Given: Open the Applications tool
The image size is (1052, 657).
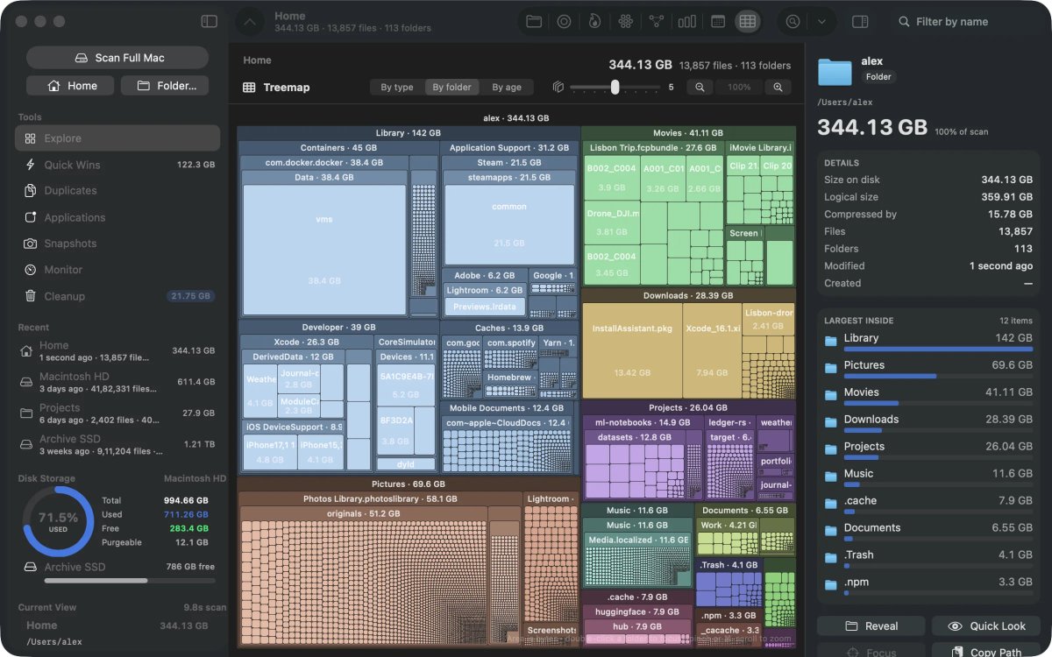Looking at the screenshot, I should click(x=117, y=217).
